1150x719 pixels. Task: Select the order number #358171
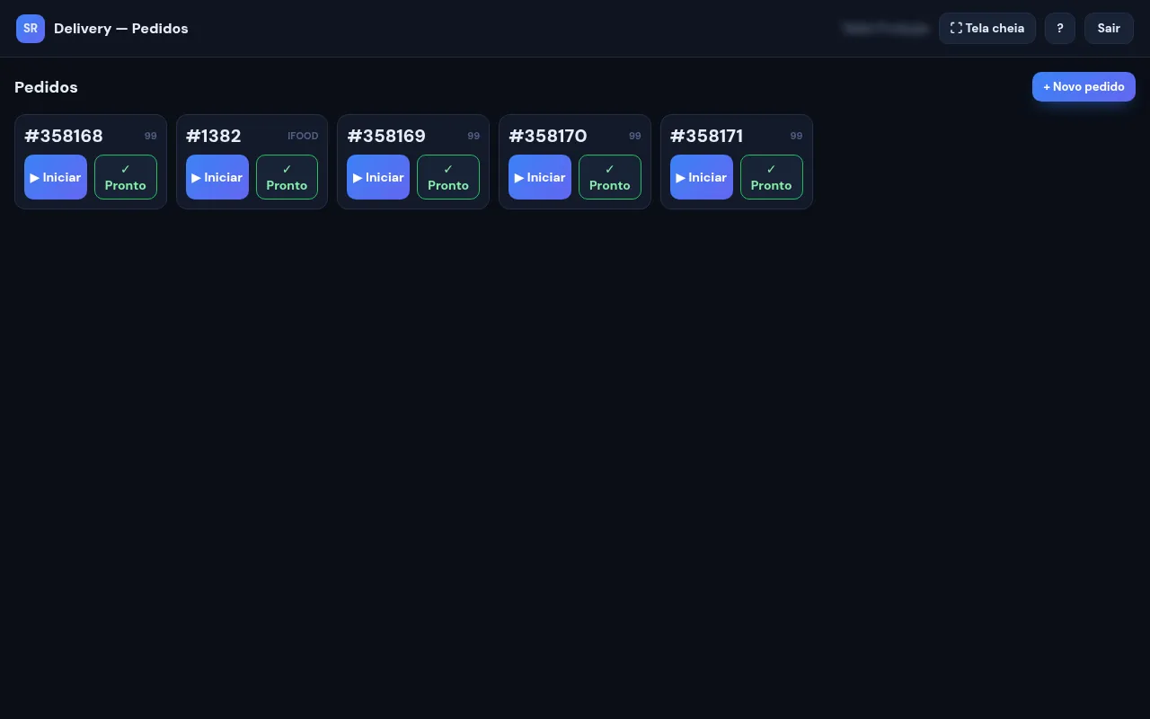tap(707, 136)
